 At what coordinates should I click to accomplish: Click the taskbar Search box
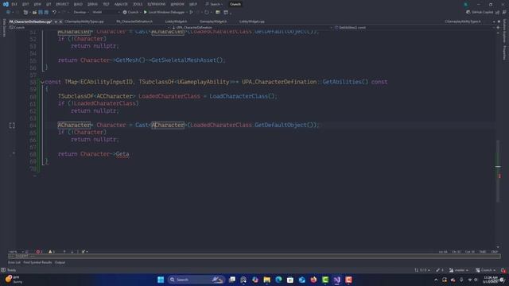pyautogui.click(x=196, y=280)
